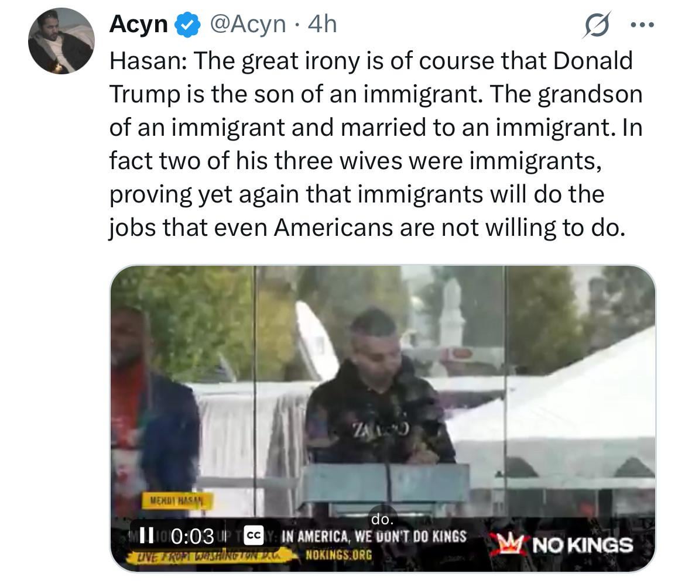Screen dimensions: 685x587
Task: Click the caption word "do." overlay
Action: pyautogui.click(x=383, y=519)
